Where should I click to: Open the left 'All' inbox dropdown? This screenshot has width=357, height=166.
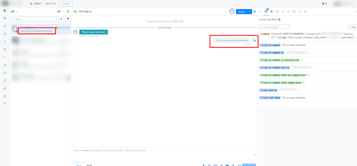tap(14, 11)
